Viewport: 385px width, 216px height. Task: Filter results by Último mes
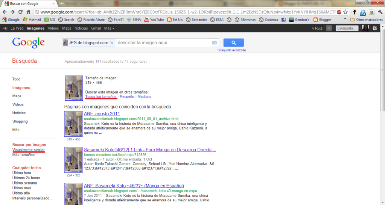tap(21, 188)
